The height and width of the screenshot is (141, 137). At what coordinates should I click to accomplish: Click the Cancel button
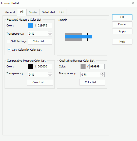click(x=122, y=24)
